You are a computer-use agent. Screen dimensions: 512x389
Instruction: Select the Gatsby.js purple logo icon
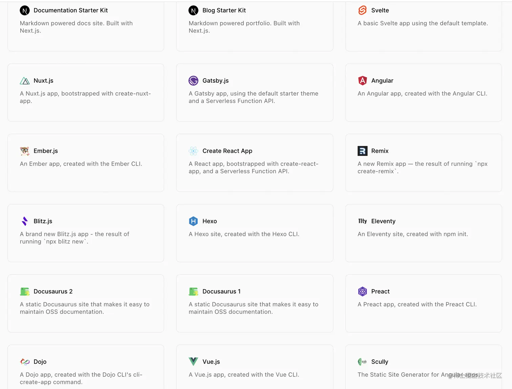[x=193, y=81]
